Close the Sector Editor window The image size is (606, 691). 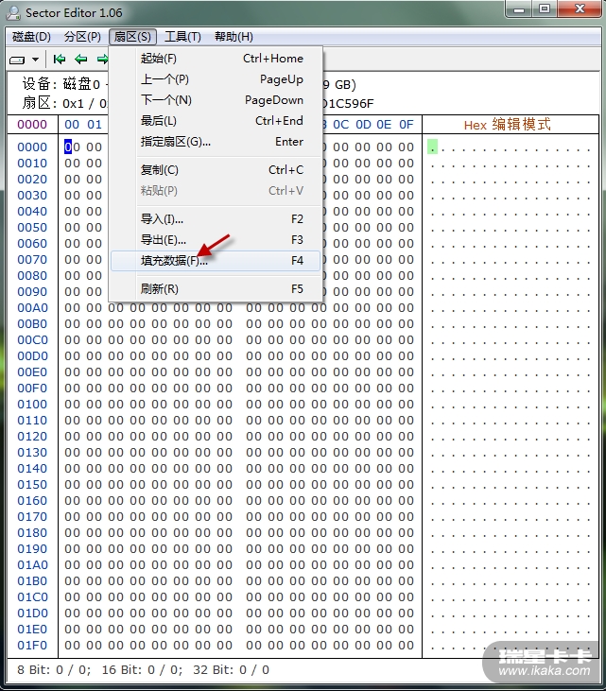(580, 9)
